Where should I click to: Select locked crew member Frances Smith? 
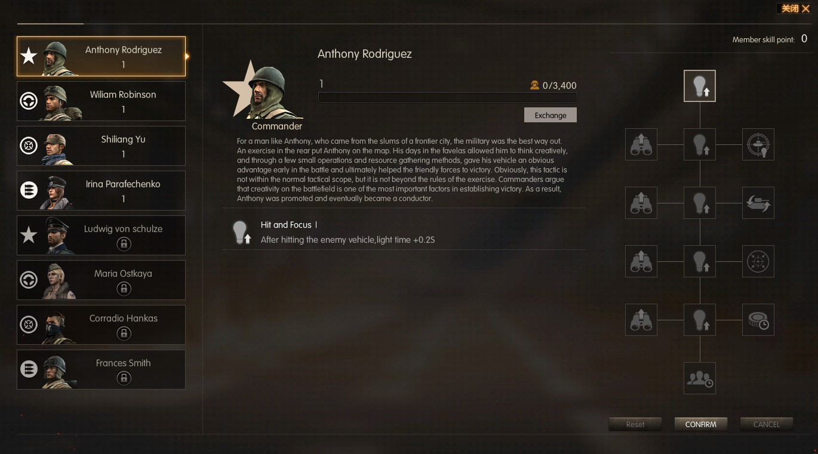click(x=101, y=369)
